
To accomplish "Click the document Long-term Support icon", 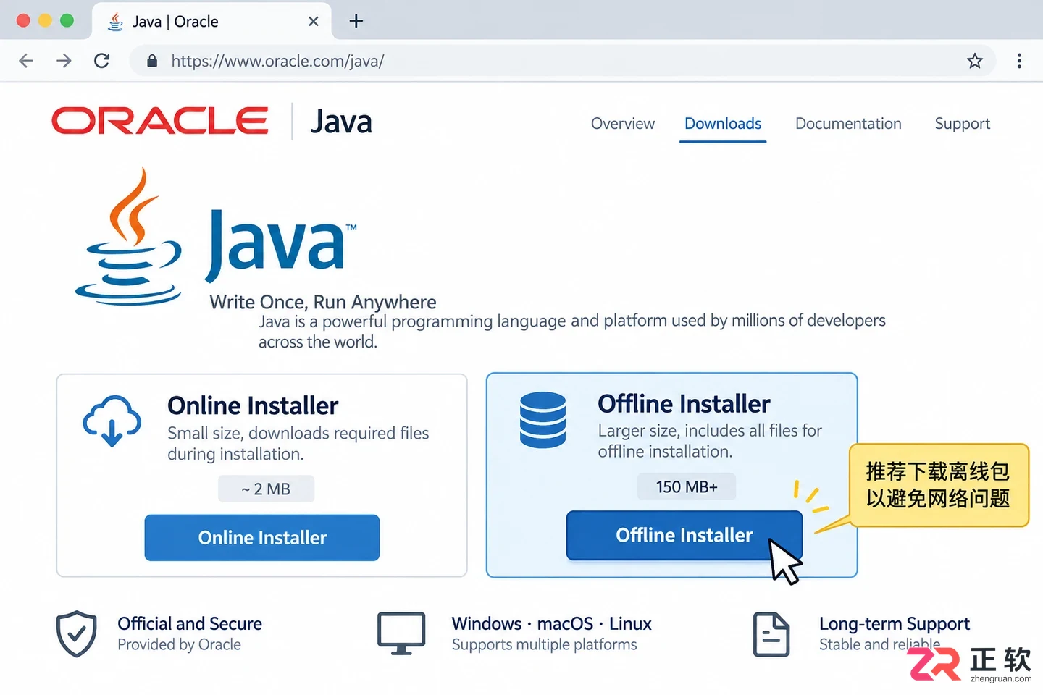I will point(771,634).
